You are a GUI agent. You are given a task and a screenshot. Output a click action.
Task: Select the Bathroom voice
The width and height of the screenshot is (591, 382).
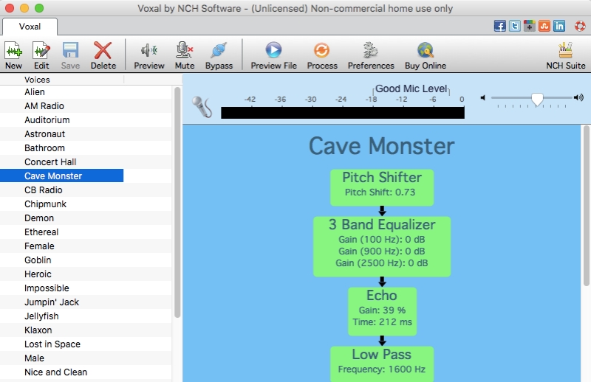pyautogui.click(x=86, y=148)
